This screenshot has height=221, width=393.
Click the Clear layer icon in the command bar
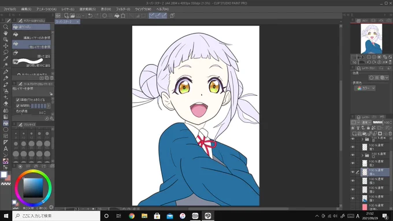click(105, 16)
